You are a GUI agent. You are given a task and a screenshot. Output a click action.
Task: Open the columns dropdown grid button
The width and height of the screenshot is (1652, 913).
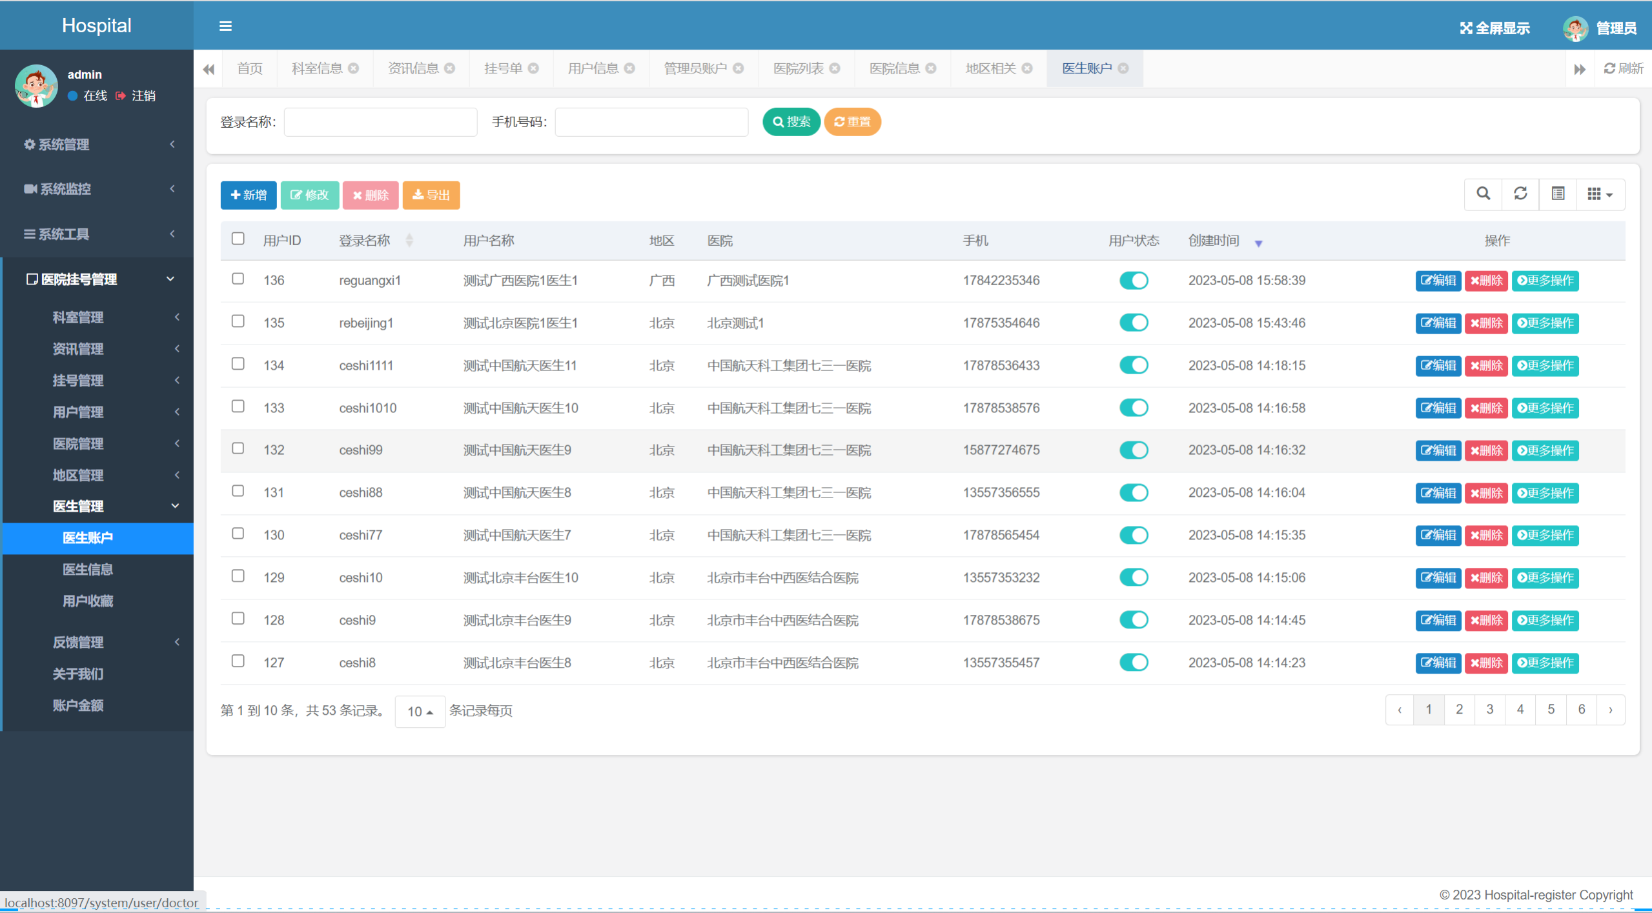tap(1600, 194)
